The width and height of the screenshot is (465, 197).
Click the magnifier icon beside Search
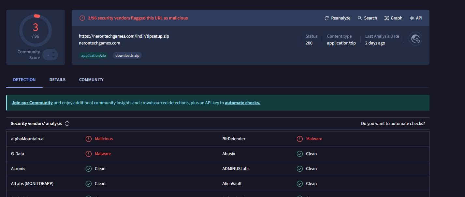pos(360,18)
